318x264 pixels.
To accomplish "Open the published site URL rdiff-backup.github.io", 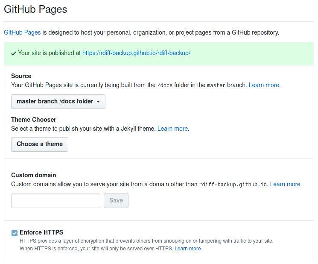I will pos(136,53).
